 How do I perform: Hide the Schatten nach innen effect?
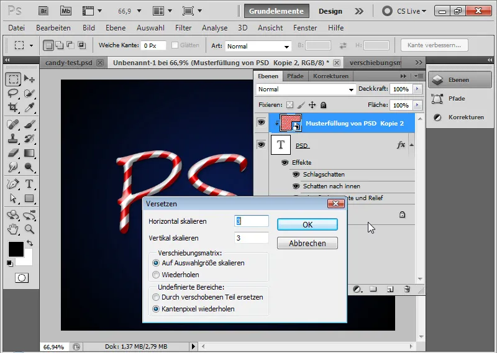[x=296, y=186]
